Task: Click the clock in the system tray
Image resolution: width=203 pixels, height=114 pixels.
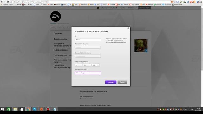Action: tap(198, 109)
